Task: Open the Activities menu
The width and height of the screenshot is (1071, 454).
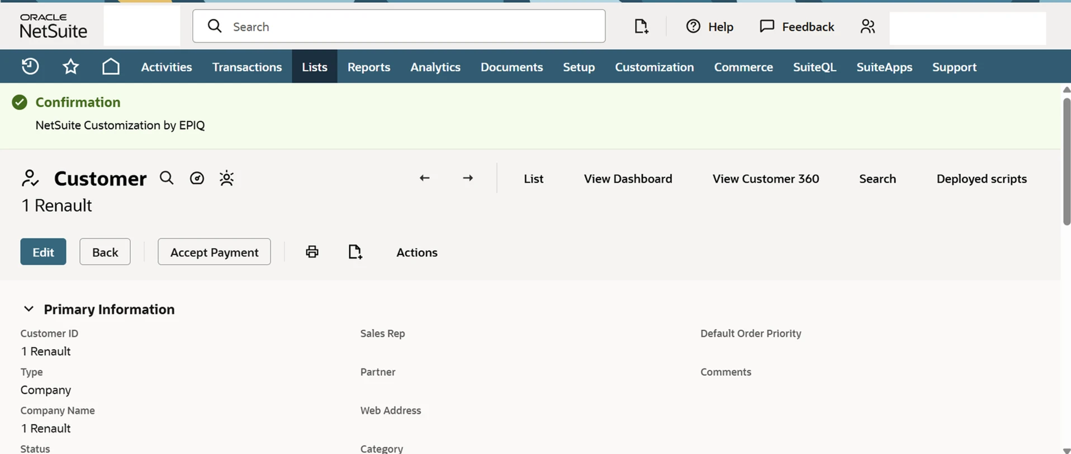Action: point(167,67)
